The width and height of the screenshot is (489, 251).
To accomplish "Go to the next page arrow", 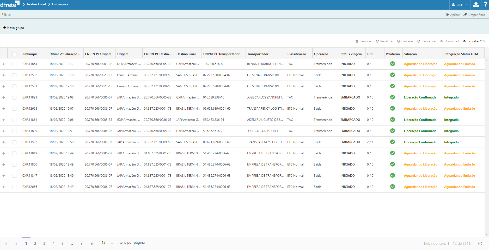I will pyautogui.click(x=82, y=244).
